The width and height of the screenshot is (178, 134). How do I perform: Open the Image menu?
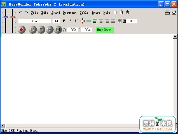point(96,13)
